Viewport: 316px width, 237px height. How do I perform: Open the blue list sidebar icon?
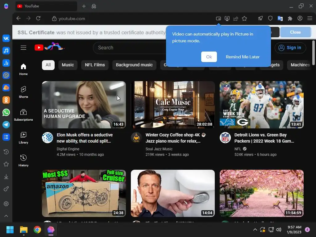(x=6, y=137)
